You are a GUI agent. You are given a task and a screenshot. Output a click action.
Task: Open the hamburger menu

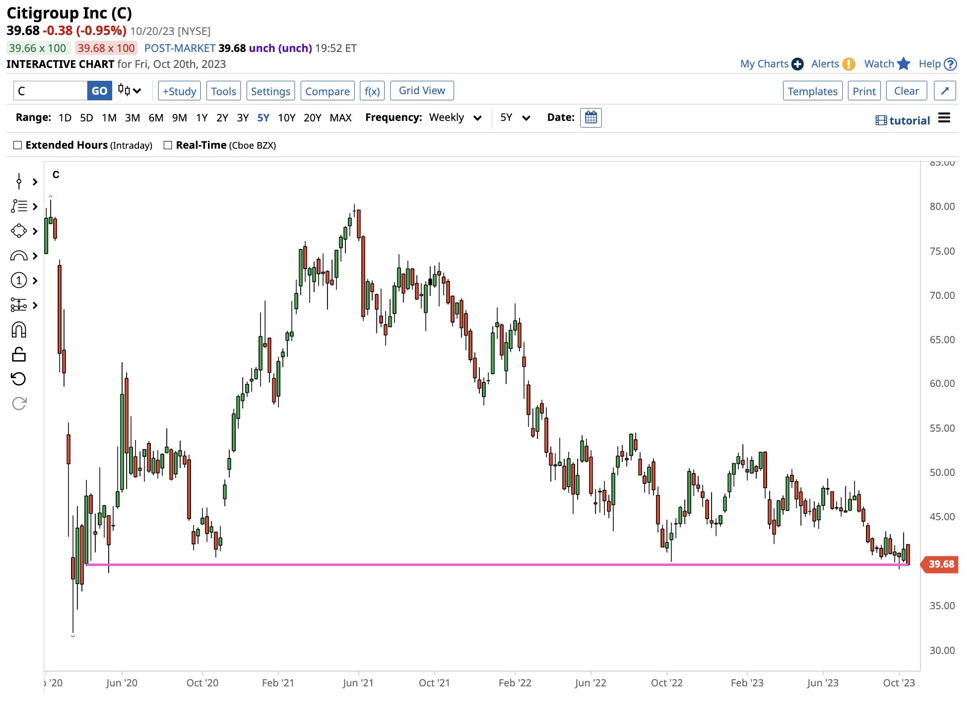click(x=944, y=118)
